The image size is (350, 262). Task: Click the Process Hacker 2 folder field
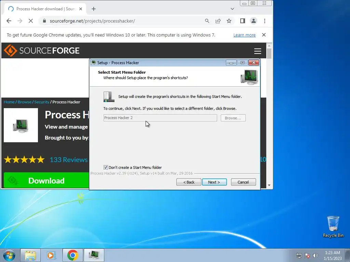click(160, 118)
